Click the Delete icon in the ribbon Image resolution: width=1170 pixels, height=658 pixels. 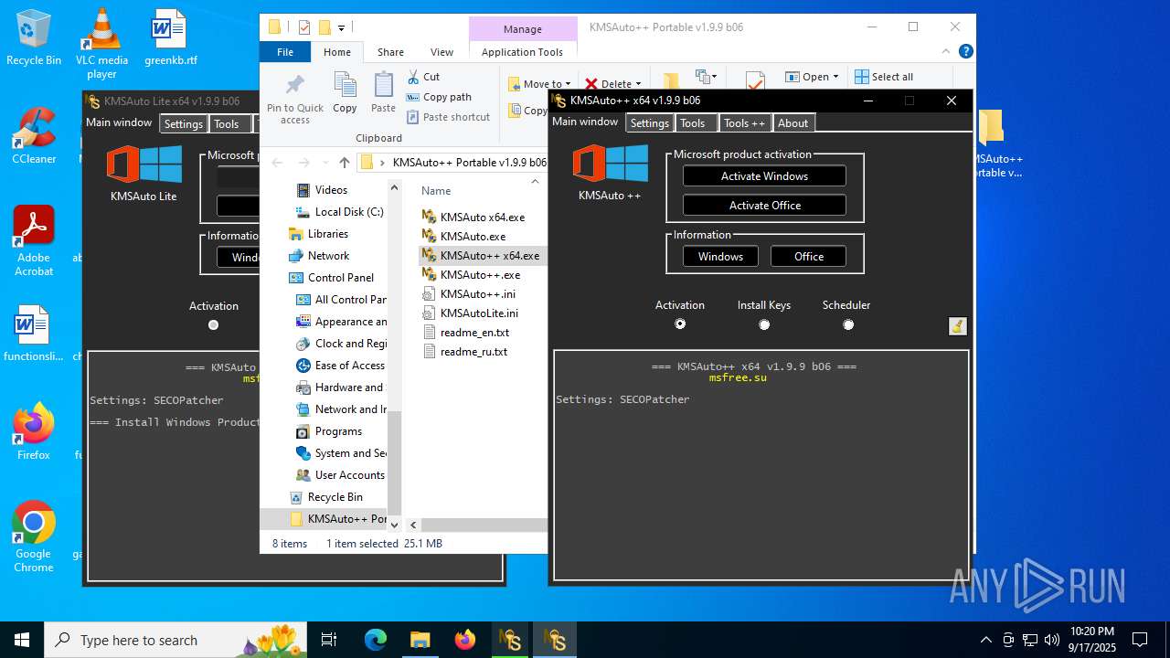coord(591,83)
